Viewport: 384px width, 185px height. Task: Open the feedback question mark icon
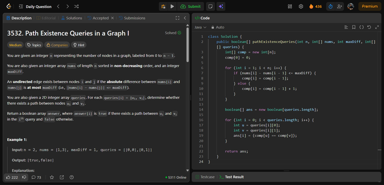[72, 177]
